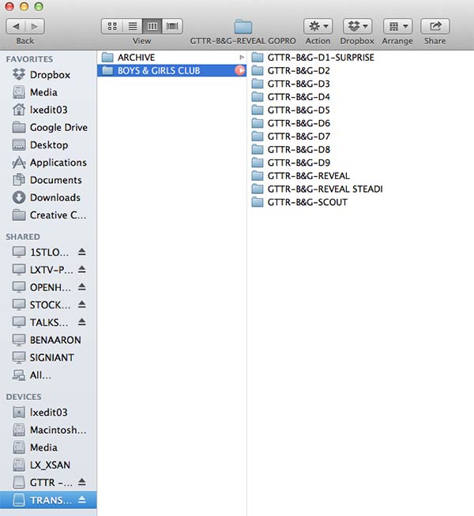
Task: Open Documents in sidebar
Action: tap(48, 180)
